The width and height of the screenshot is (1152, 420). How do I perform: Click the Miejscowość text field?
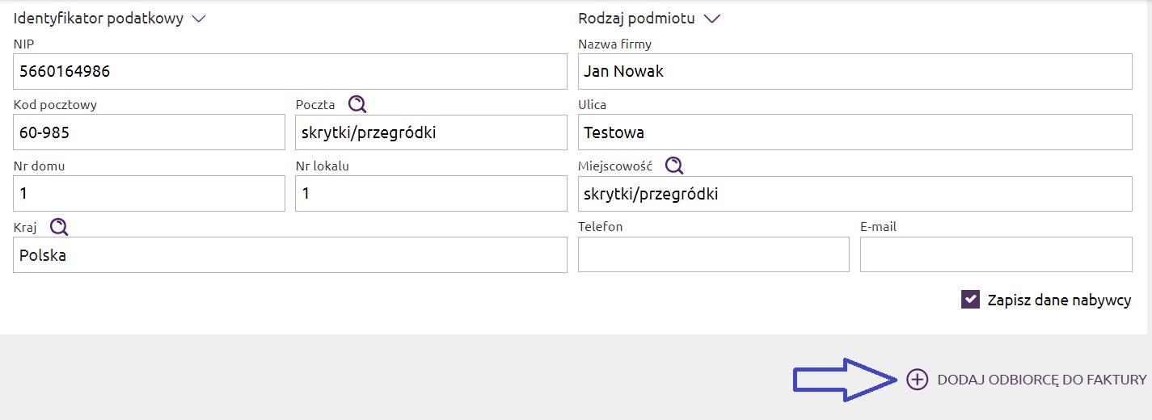(x=855, y=194)
